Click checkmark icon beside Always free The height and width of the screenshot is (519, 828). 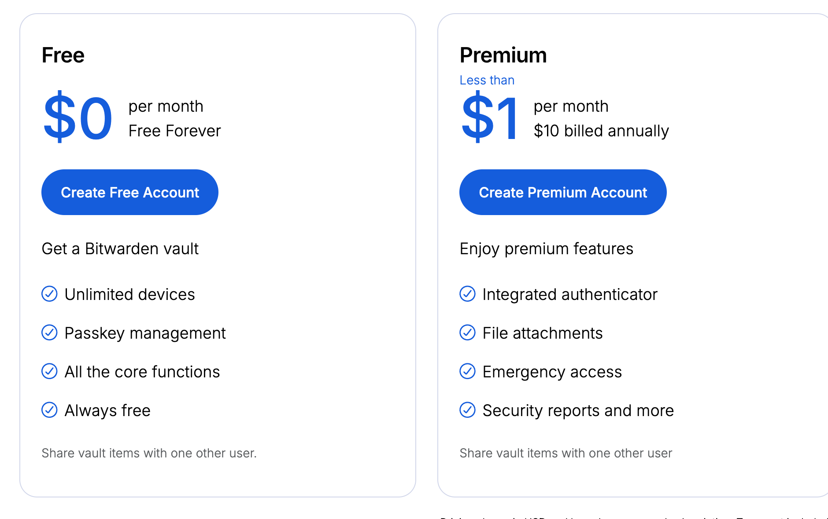click(49, 410)
